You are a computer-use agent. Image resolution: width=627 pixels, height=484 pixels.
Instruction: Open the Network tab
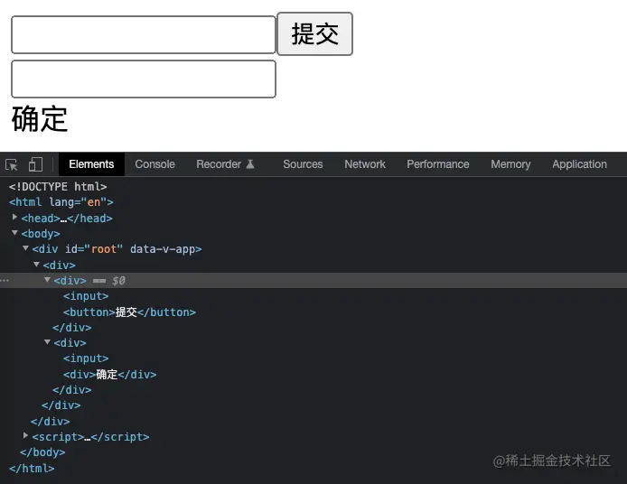click(x=365, y=164)
